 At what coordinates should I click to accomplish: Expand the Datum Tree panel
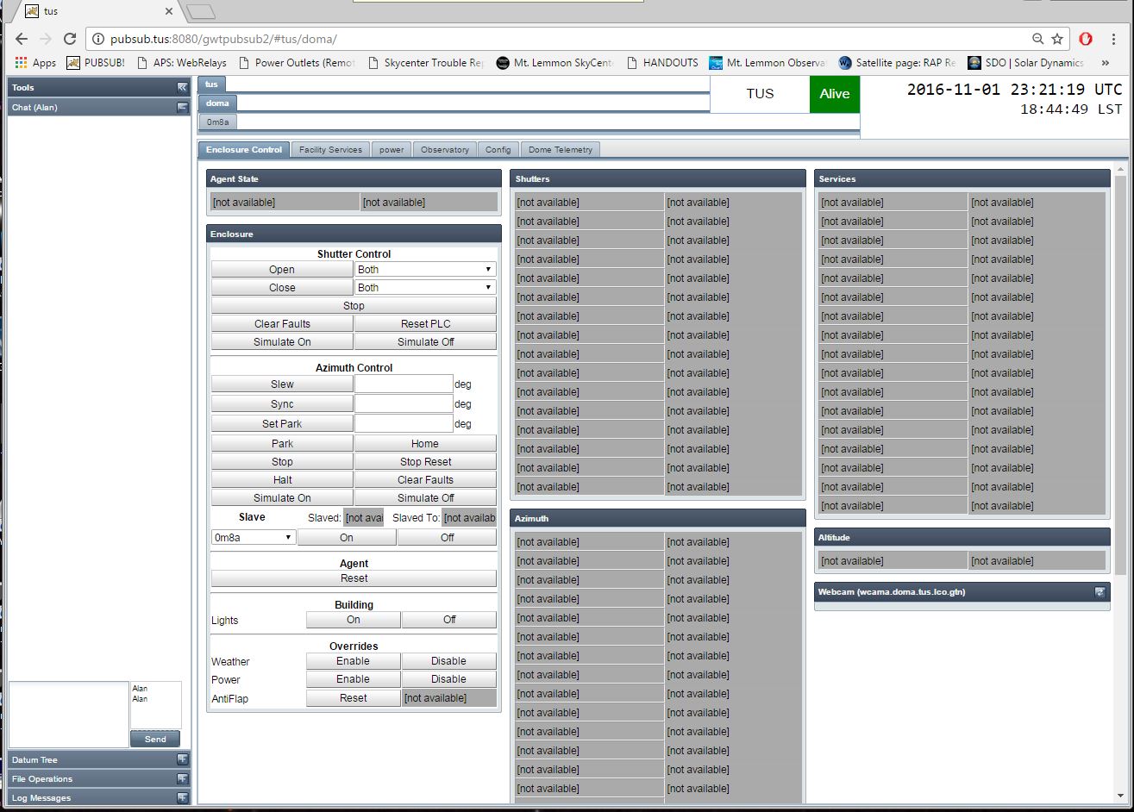182,759
